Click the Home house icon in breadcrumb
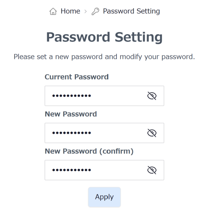The width and height of the screenshot is (212, 214). [x=53, y=12]
